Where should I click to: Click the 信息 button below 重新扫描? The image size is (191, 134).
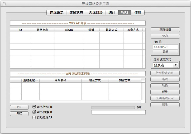[x=165, y=36]
